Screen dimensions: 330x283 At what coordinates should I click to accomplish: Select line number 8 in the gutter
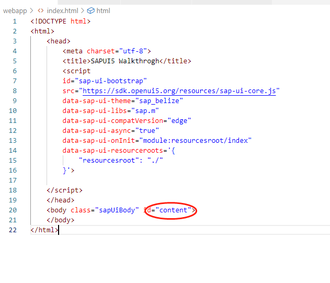[x=15, y=91]
